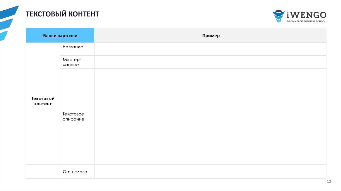Select the 'Текстовое описание' row label
The image size is (341, 191).
[x=73, y=116]
